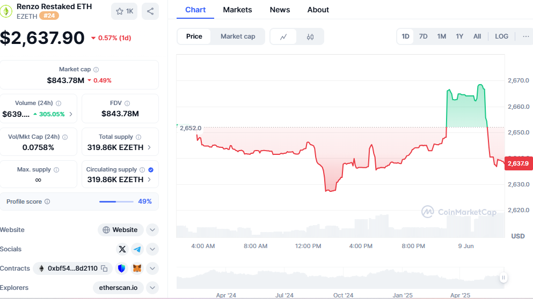
Task: Open etherscan.io explorer link
Action: pyautogui.click(x=118, y=288)
